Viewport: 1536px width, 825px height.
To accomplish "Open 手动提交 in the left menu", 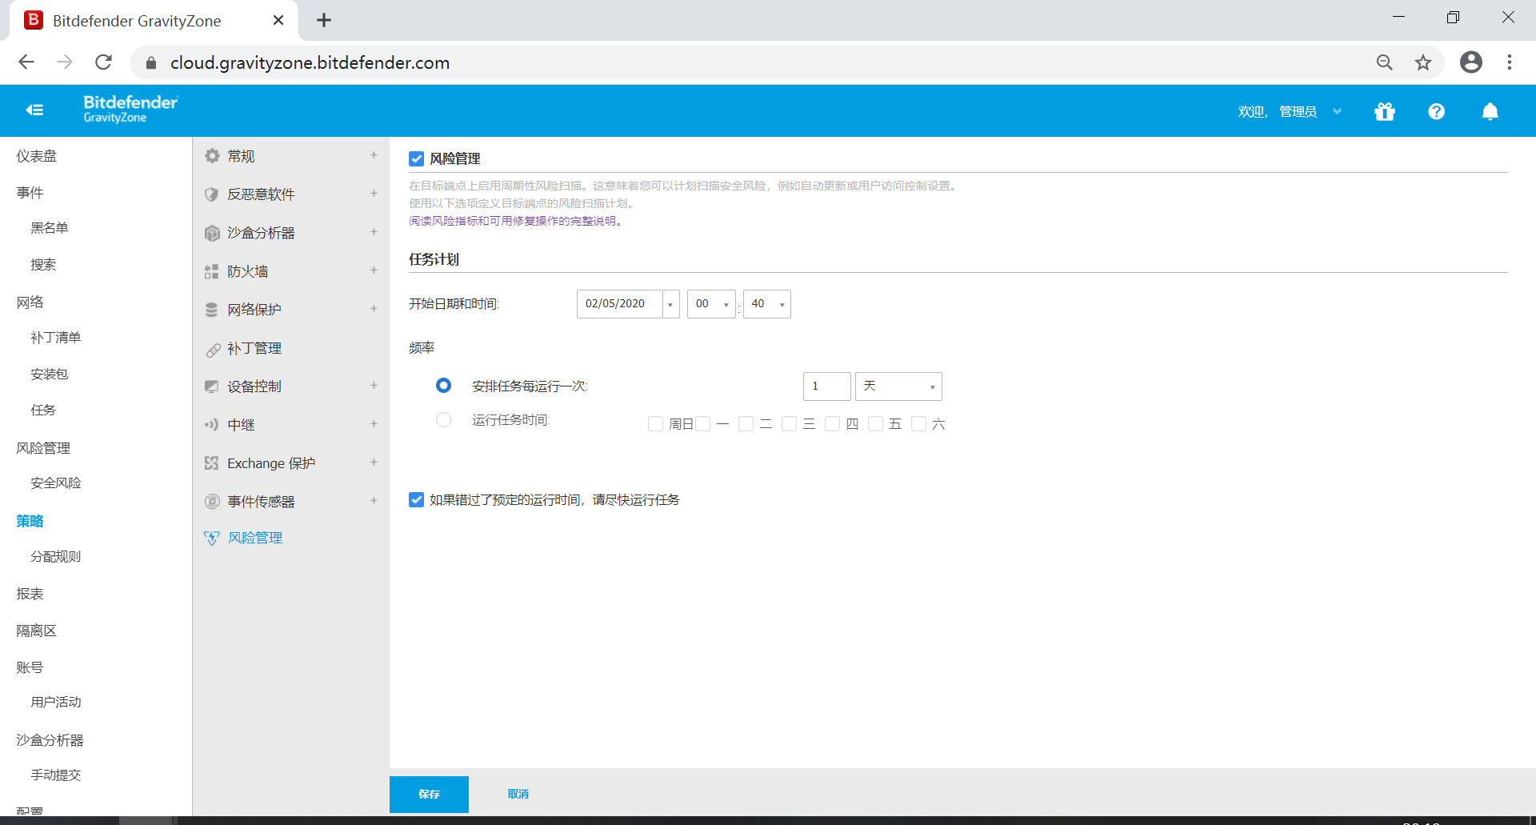I will point(56,775).
